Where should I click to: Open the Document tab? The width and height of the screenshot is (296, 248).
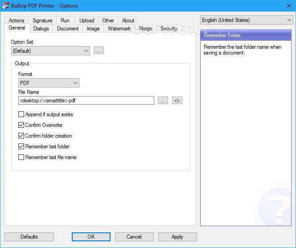[x=68, y=29]
